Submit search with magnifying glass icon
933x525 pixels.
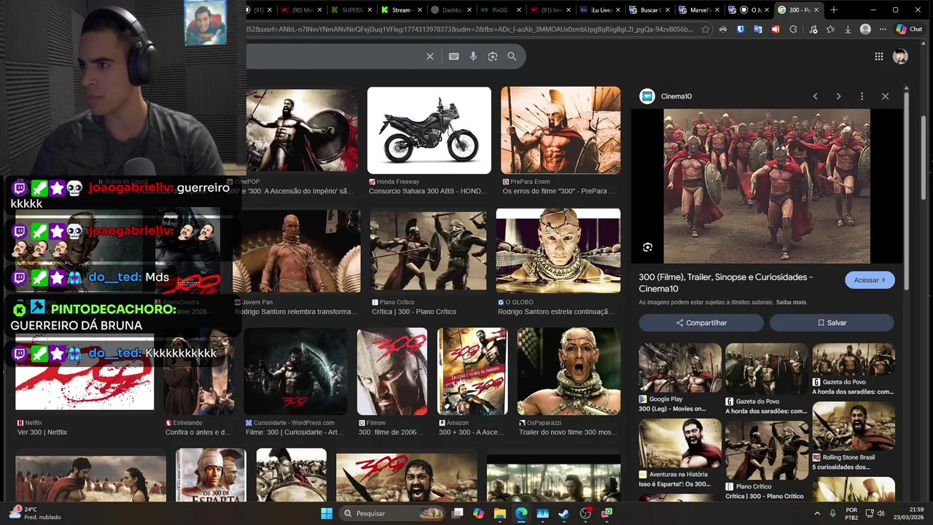coord(512,56)
